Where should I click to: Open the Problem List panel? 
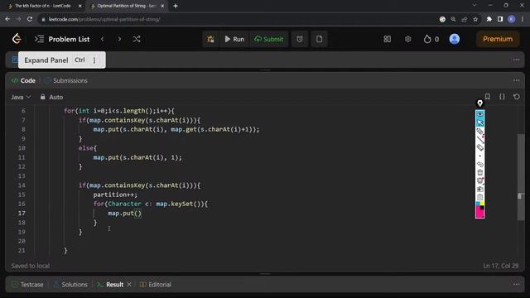pos(62,39)
